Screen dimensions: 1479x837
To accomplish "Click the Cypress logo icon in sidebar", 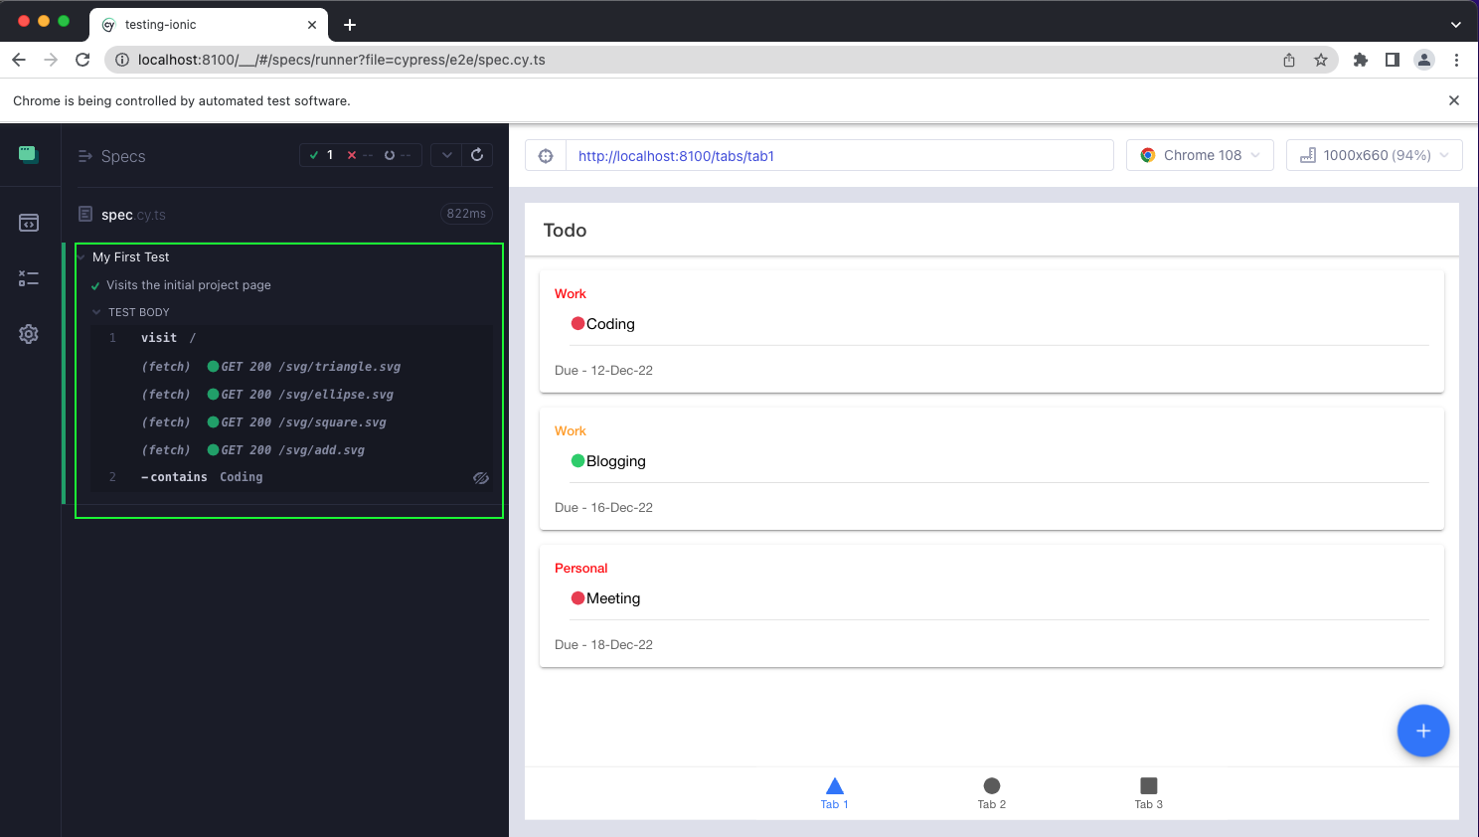I will click(28, 154).
